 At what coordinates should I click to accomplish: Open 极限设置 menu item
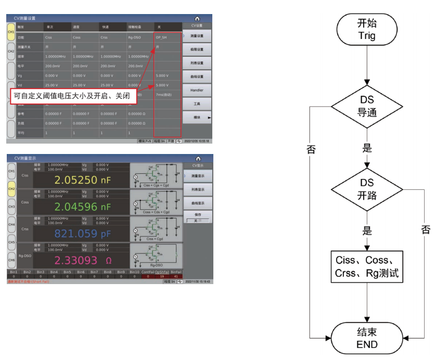[x=197, y=50]
